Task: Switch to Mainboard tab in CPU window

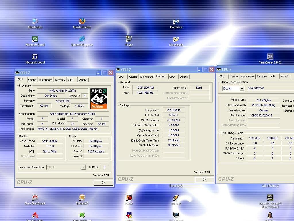Action: [46, 80]
